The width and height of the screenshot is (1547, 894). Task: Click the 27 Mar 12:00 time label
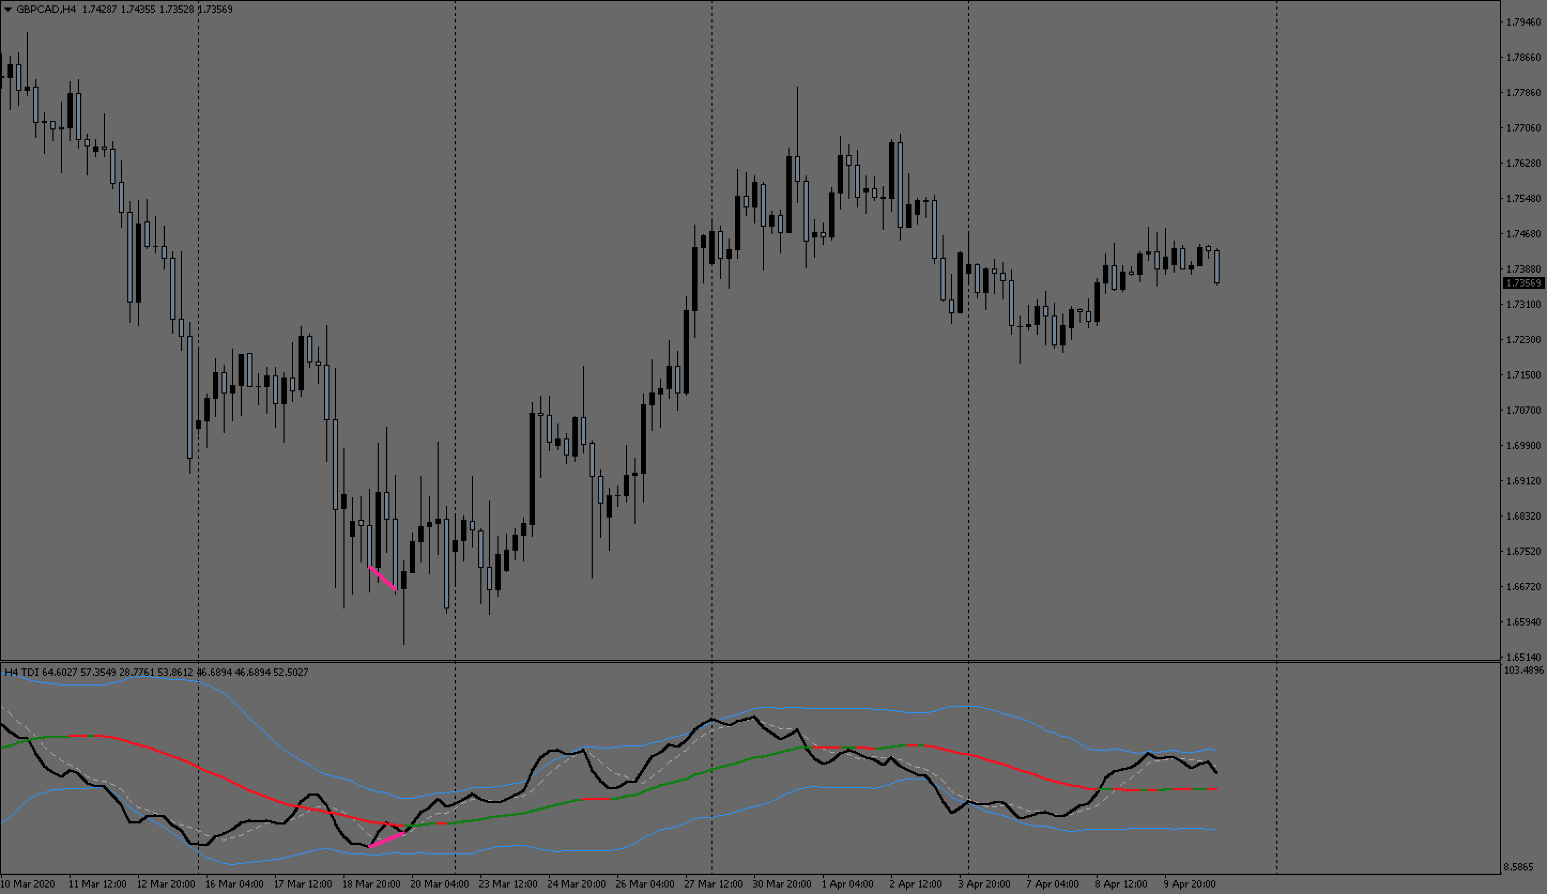[x=713, y=884]
